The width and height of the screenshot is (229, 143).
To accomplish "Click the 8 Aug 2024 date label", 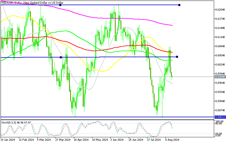I will [x=172, y=140].
